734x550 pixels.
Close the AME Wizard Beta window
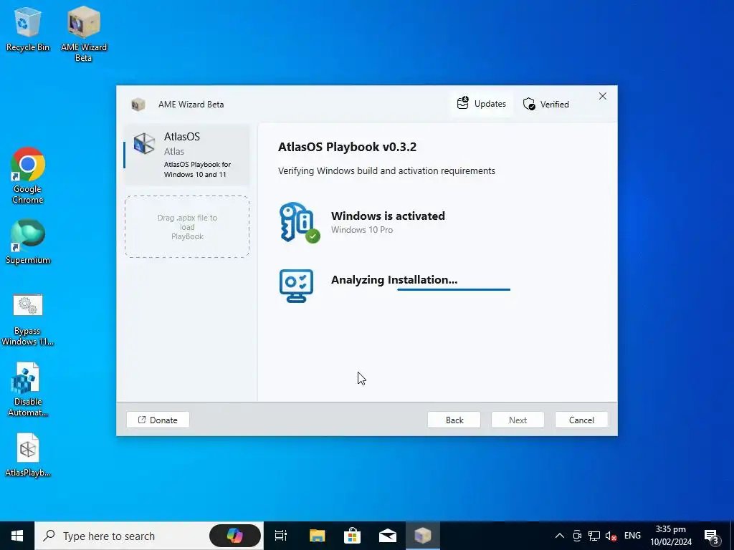coord(602,97)
